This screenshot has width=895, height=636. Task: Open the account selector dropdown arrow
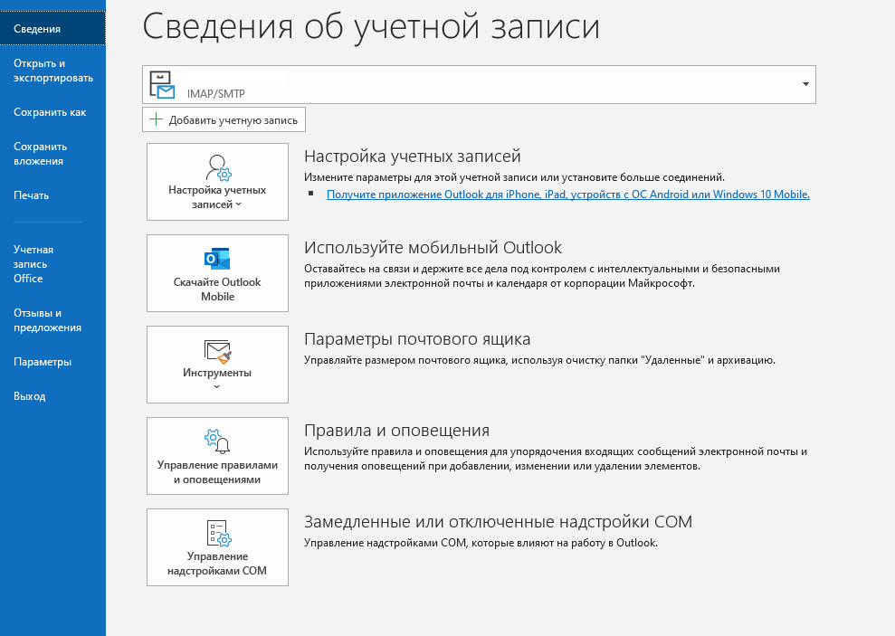pos(805,84)
